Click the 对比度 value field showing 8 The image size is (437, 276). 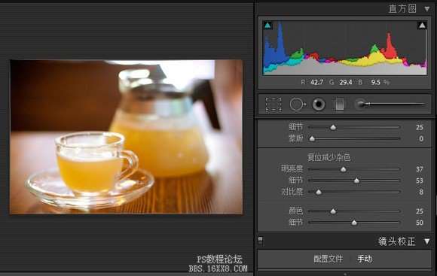421,192
